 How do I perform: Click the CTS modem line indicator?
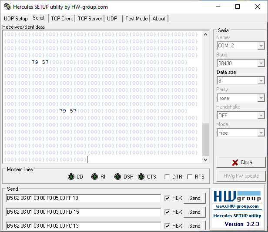[141, 176]
